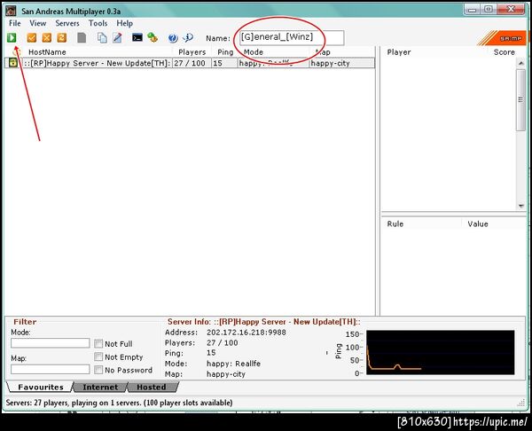
Task: Click the address 202.172.16.218:9988 text
Action: (x=246, y=333)
